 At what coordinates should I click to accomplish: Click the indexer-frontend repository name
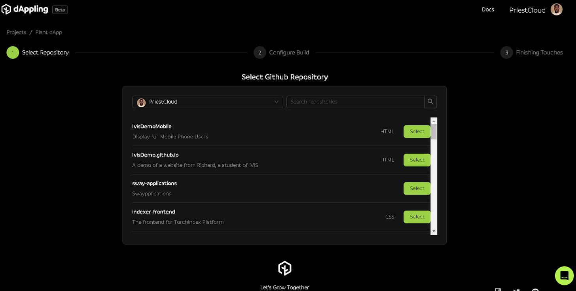(153, 212)
